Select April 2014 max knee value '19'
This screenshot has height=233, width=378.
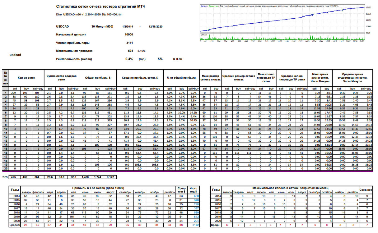pos(263,196)
